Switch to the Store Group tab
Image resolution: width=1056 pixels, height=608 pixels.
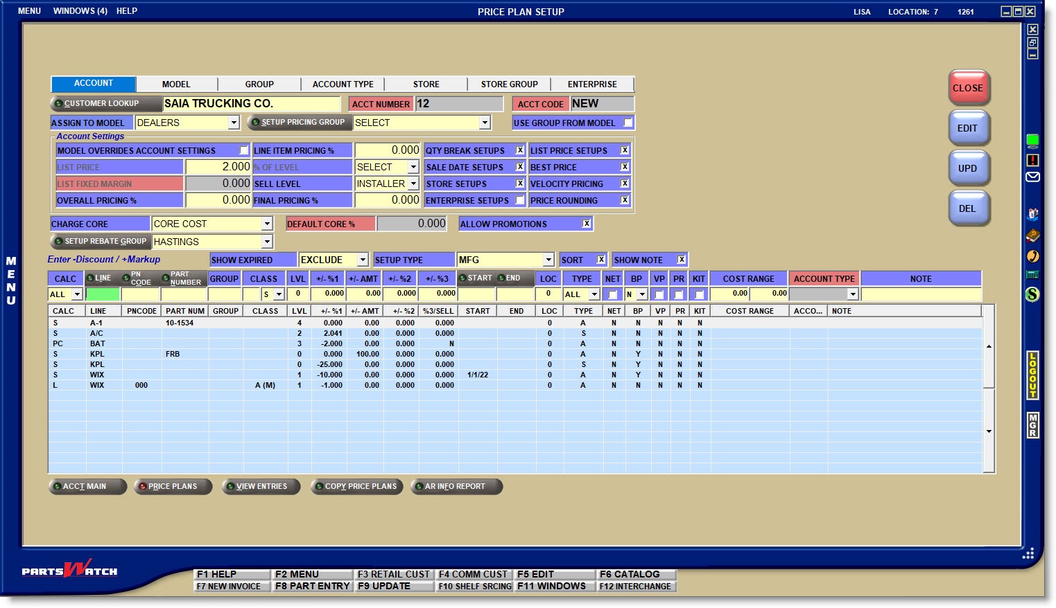coord(509,84)
